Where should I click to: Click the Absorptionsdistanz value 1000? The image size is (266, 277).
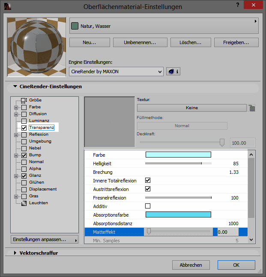pos(233,223)
